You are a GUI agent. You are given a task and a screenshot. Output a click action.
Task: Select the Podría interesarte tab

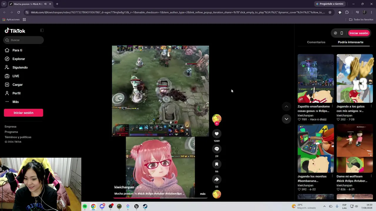pyautogui.click(x=350, y=42)
